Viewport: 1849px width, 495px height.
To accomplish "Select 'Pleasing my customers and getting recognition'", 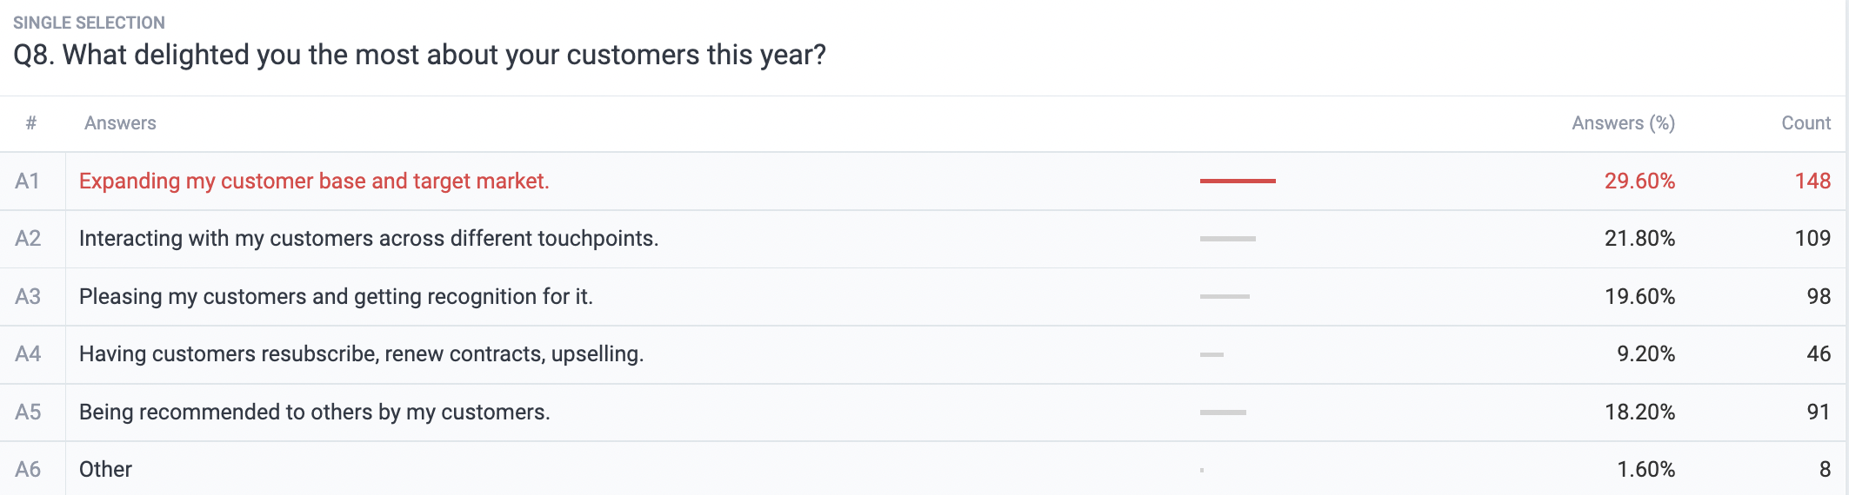I will [x=336, y=296].
